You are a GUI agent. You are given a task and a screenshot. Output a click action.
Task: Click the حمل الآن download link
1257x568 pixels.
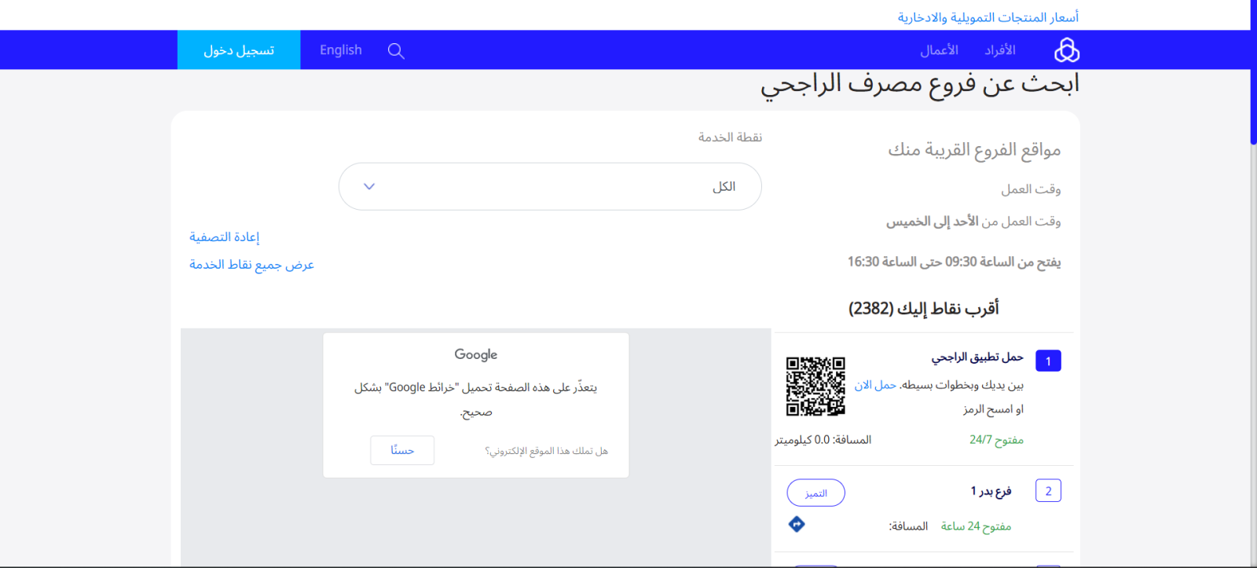click(875, 385)
